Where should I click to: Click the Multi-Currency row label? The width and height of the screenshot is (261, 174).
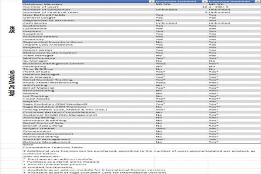39,58
